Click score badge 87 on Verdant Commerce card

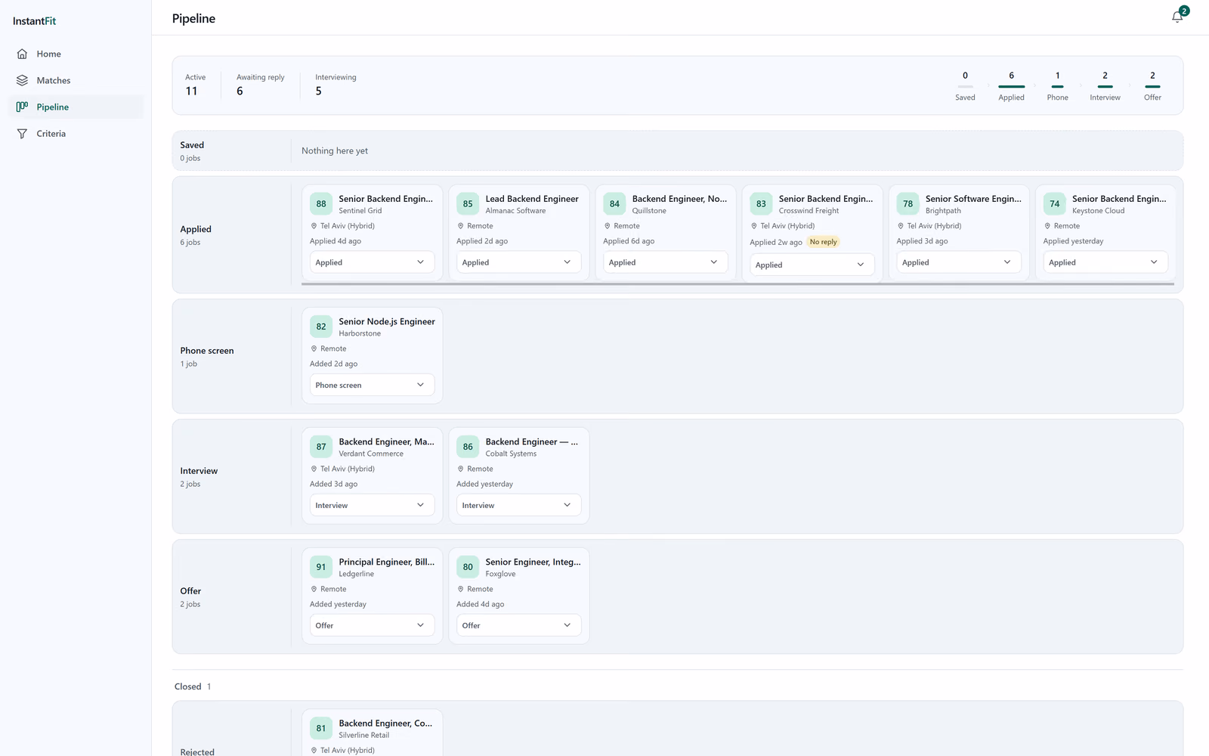pos(321,447)
